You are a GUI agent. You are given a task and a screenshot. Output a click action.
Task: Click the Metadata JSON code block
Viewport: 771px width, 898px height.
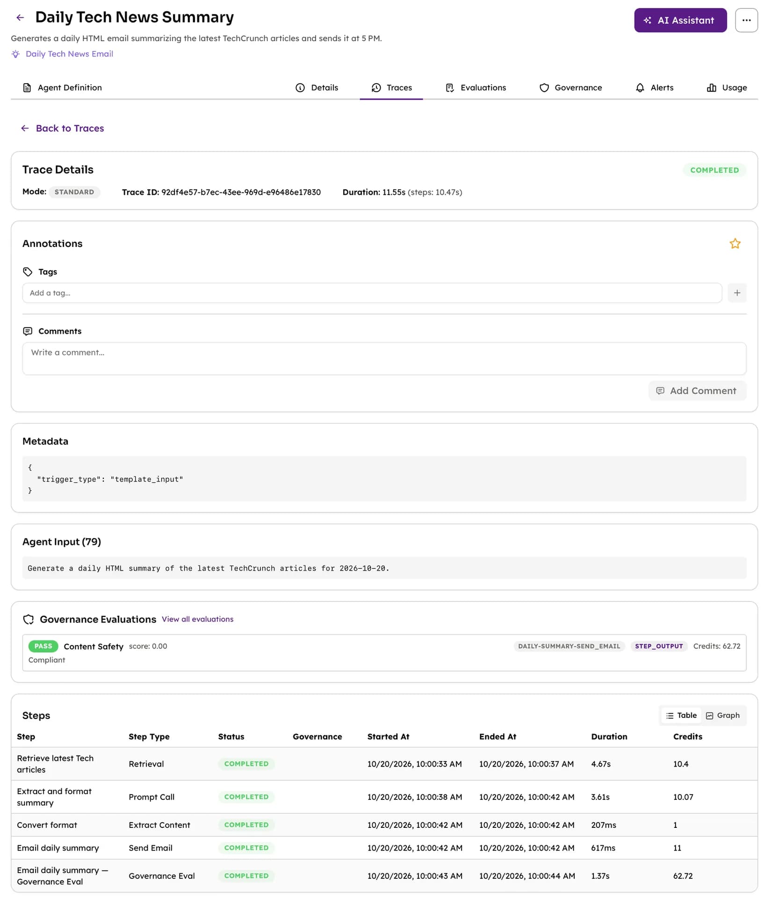click(x=384, y=478)
